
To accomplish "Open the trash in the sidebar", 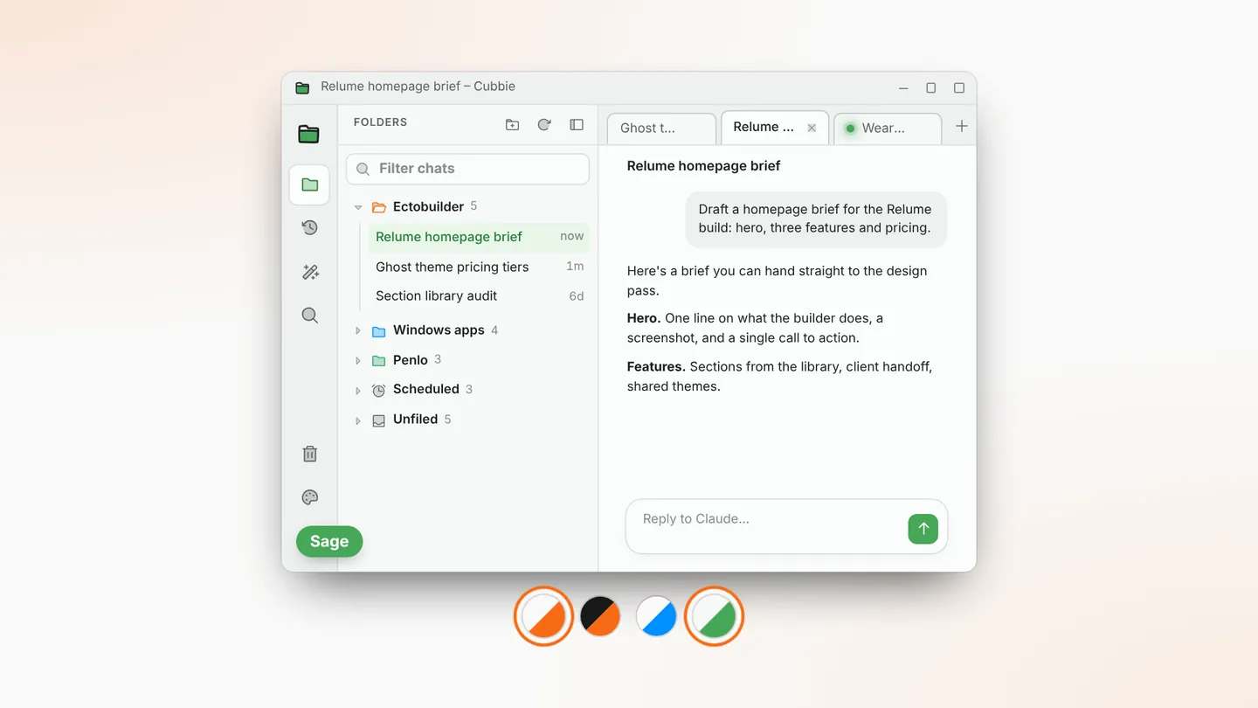I will click(x=309, y=454).
